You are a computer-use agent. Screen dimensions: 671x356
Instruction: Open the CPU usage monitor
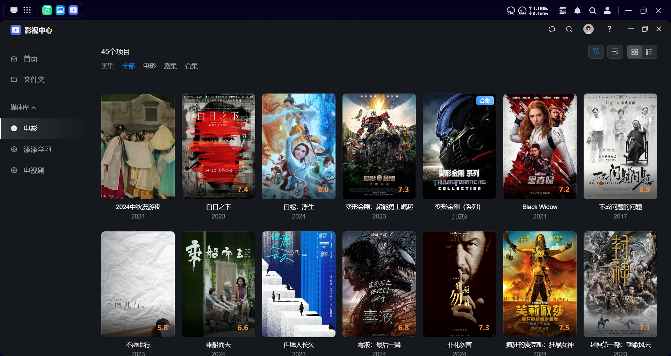point(511,11)
